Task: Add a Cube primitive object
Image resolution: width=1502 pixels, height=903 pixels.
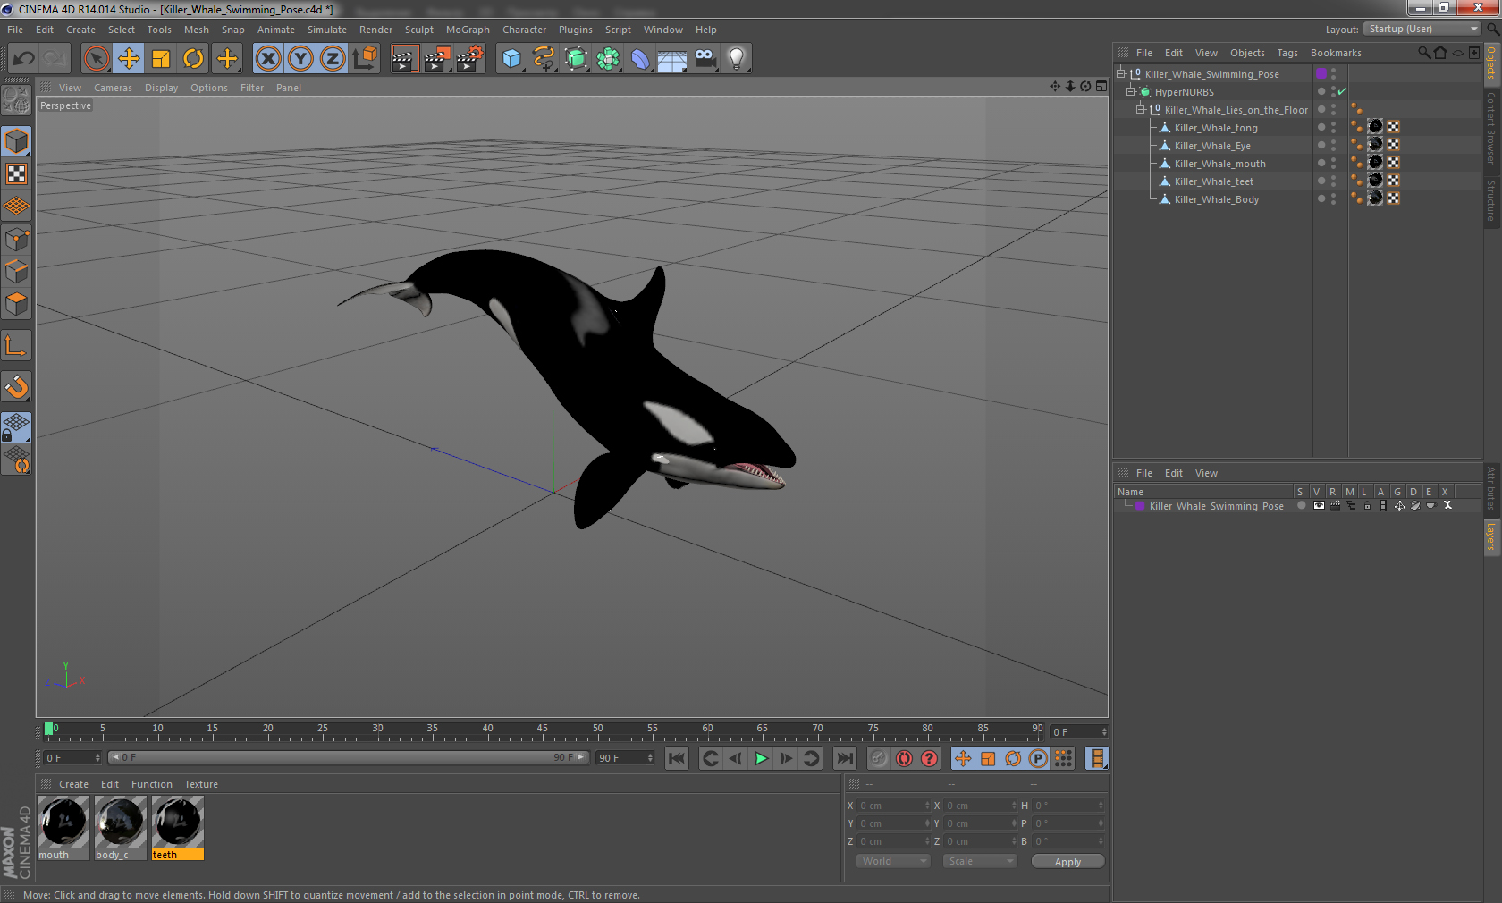Action: (511, 59)
